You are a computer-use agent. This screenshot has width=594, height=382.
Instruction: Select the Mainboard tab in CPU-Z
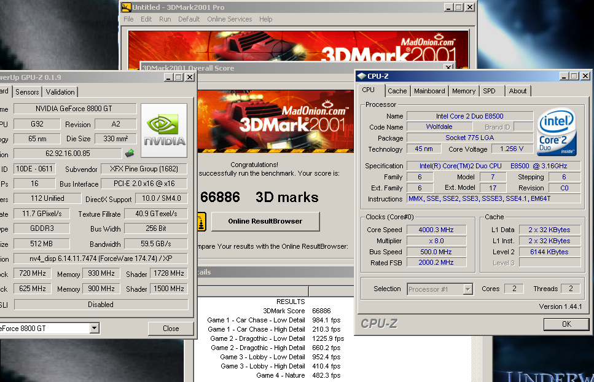(429, 91)
